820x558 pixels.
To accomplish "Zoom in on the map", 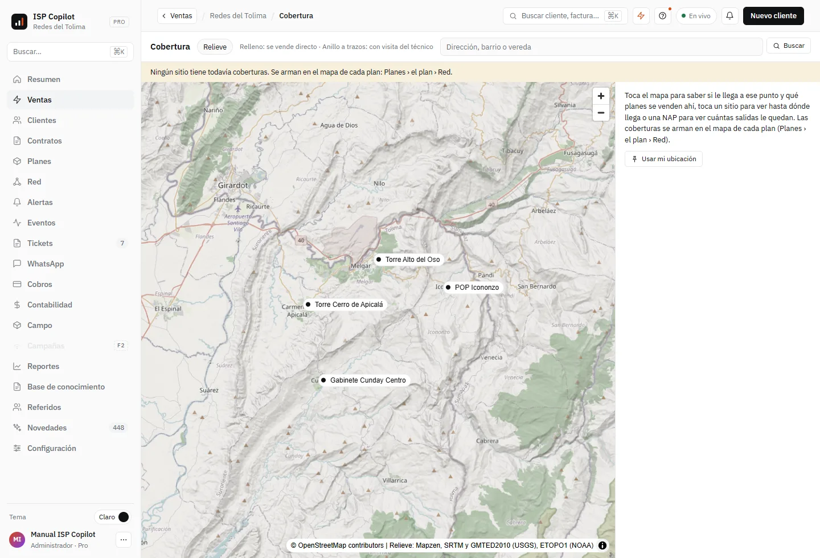I will pyautogui.click(x=601, y=96).
